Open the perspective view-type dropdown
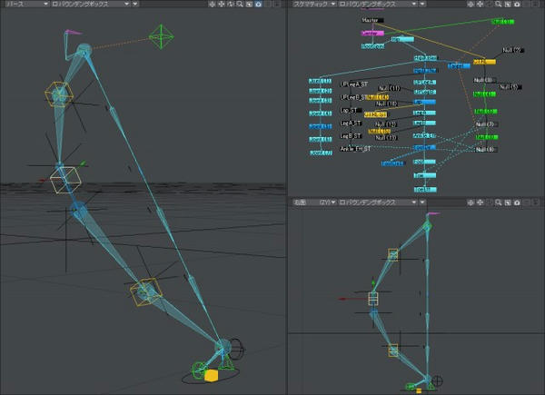 click(25, 5)
